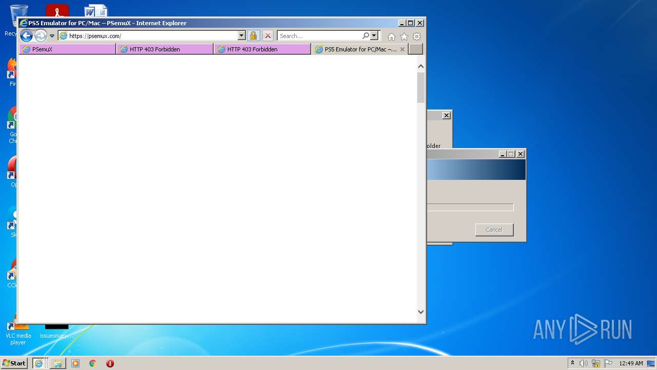This screenshot has width=657, height=370.
Task: Click the psemux.com address bar
Action: pos(148,36)
